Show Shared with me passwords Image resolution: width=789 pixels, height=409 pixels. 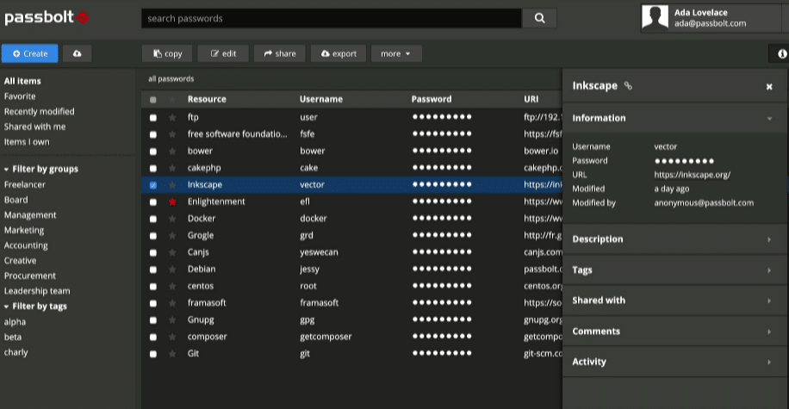34,127
